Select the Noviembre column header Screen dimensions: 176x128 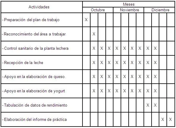(x=130, y=10)
